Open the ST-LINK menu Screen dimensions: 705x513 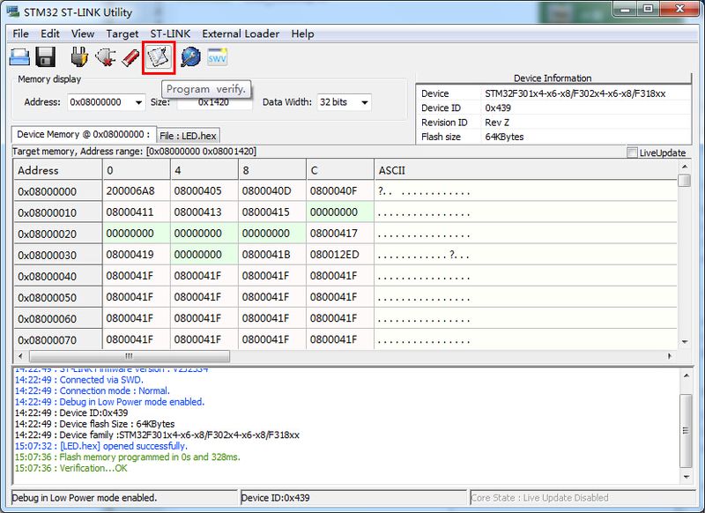pos(170,33)
